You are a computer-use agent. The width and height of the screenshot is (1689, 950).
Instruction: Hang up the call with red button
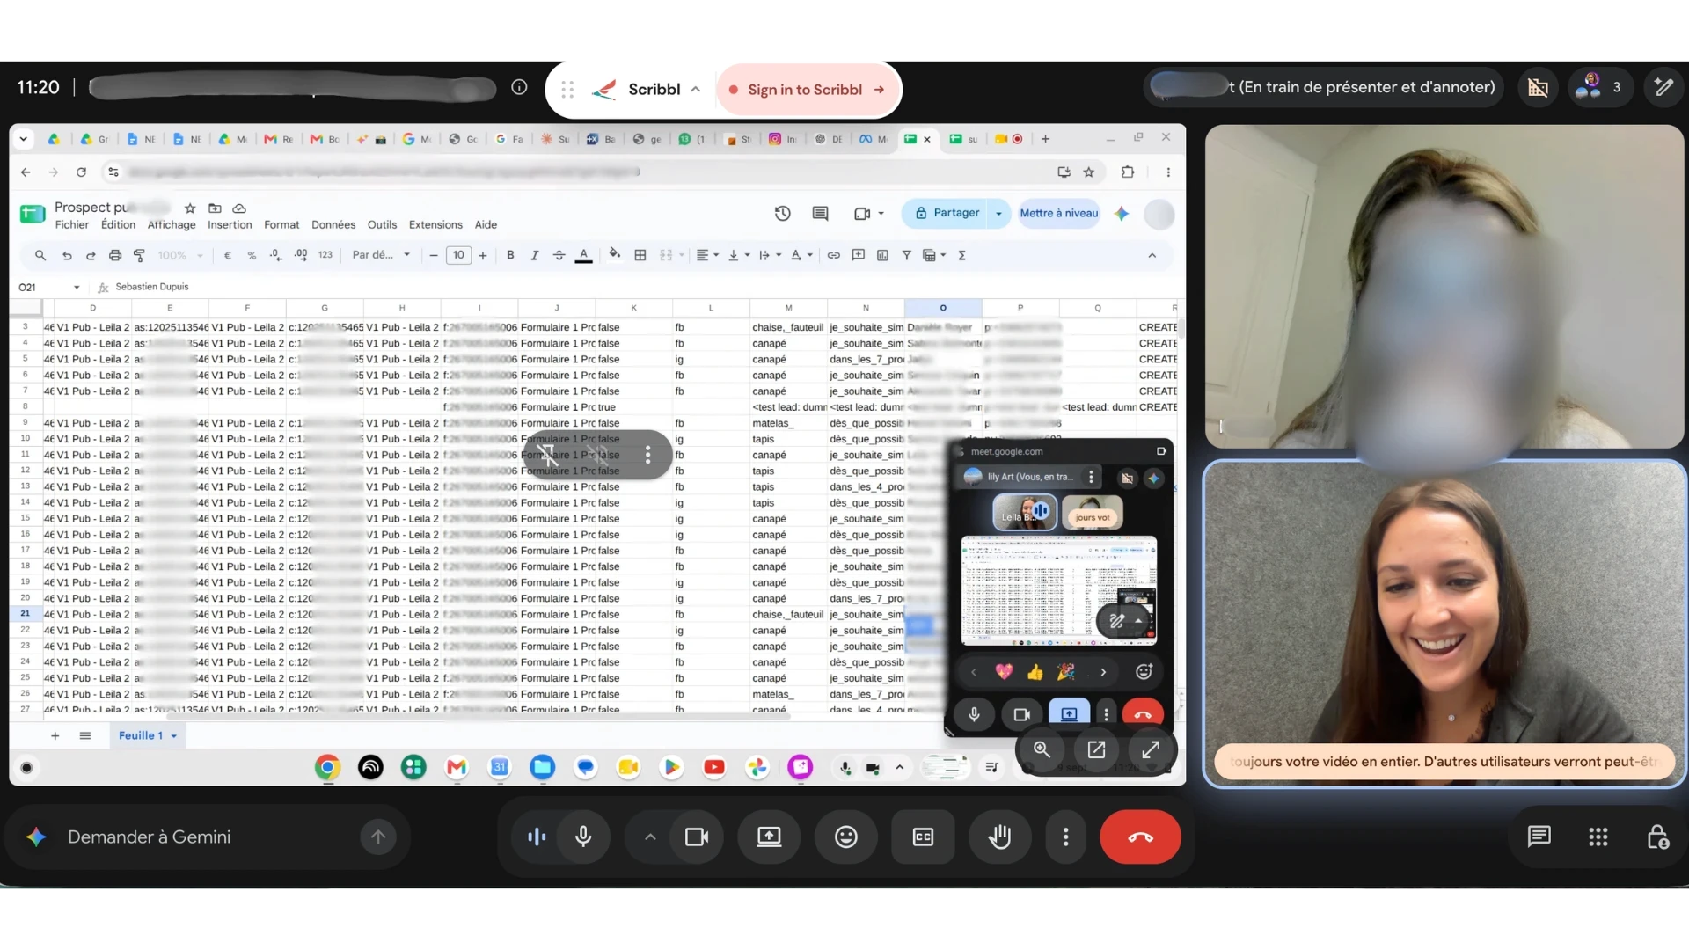(x=1140, y=837)
